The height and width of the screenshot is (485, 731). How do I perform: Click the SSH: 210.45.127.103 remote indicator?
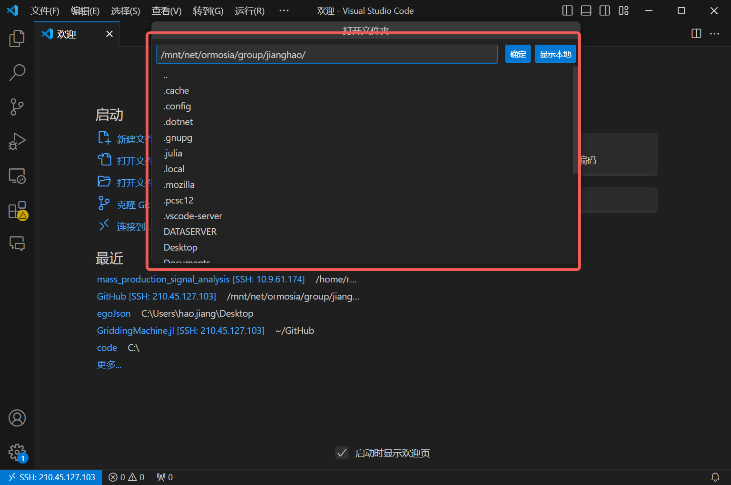tap(51, 477)
